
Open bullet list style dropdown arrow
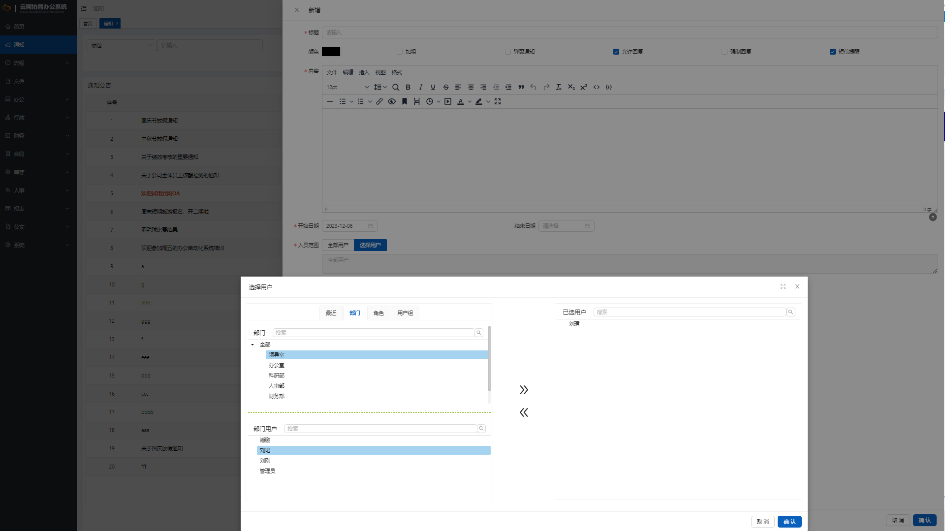tap(351, 102)
